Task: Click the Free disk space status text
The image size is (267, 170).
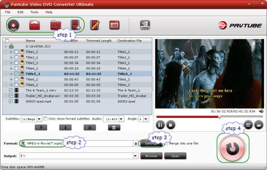Action: pos(23,167)
